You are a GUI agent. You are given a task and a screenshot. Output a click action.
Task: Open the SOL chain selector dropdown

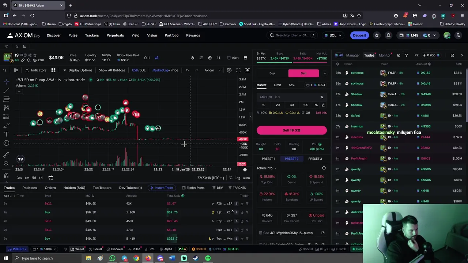tap(333, 35)
